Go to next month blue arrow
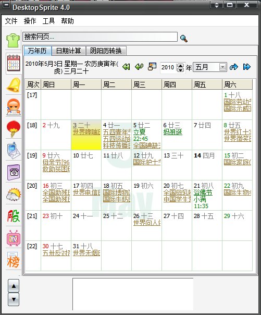 click(x=234, y=67)
